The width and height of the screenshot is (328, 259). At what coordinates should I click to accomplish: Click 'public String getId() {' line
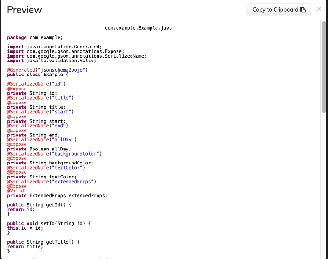(x=39, y=205)
